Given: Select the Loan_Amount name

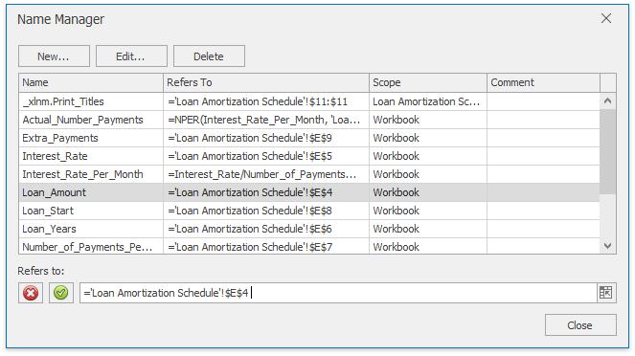Looking at the screenshot, I should tap(54, 192).
